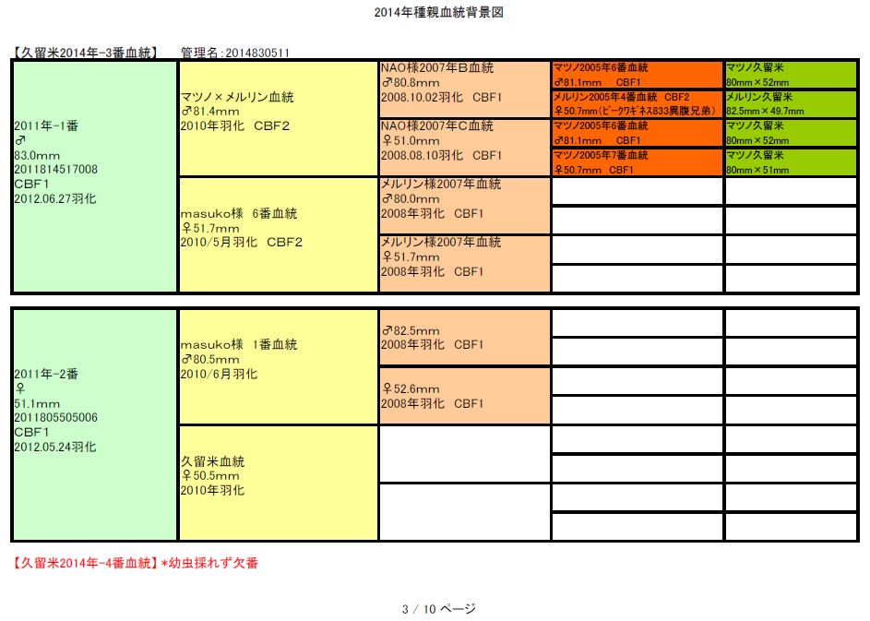Viewport: 870px width, 621px height.
Task: Select the NAO様2007年C血統 ♀51.0mm cell
Action: point(465,147)
